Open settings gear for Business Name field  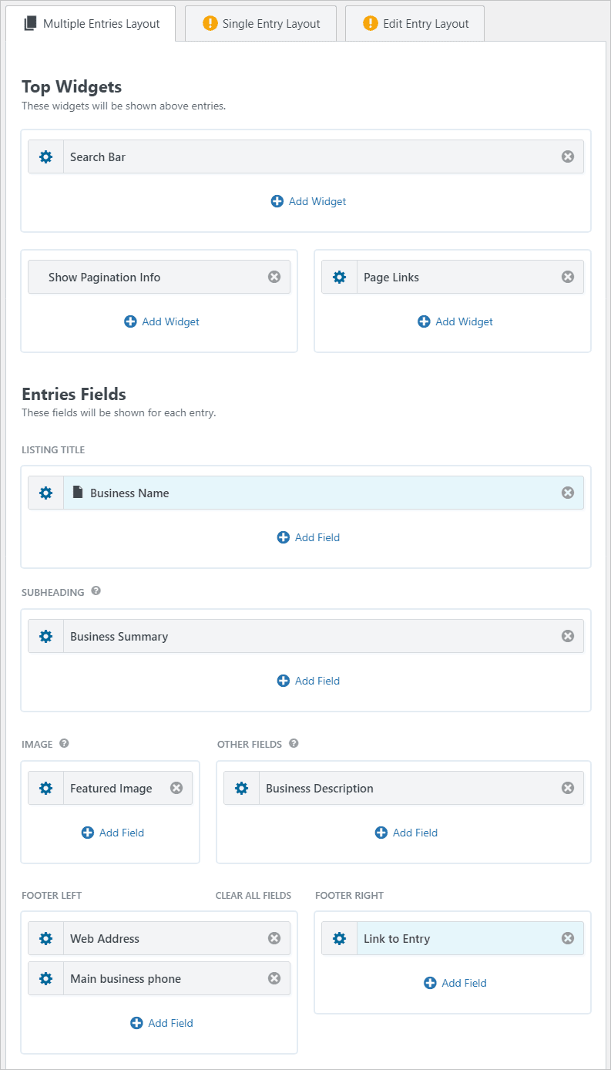tap(45, 493)
